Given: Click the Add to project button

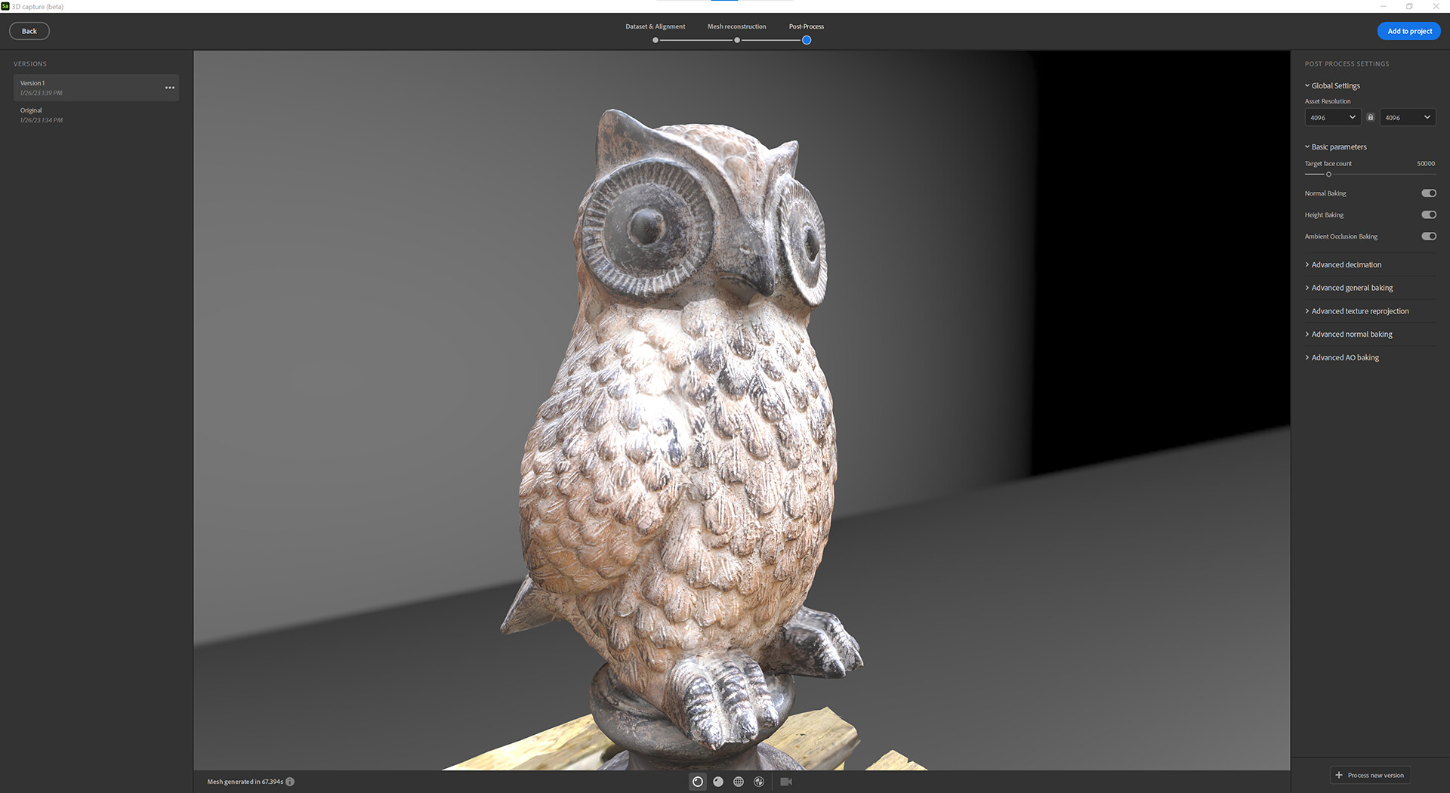Looking at the screenshot, I should tap(1408, 30).
